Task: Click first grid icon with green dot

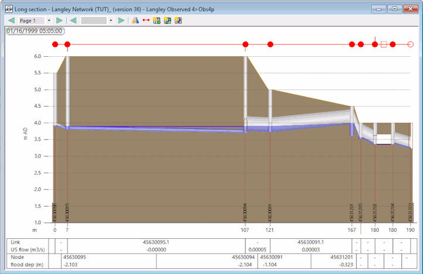Action: tap(157, 20)
